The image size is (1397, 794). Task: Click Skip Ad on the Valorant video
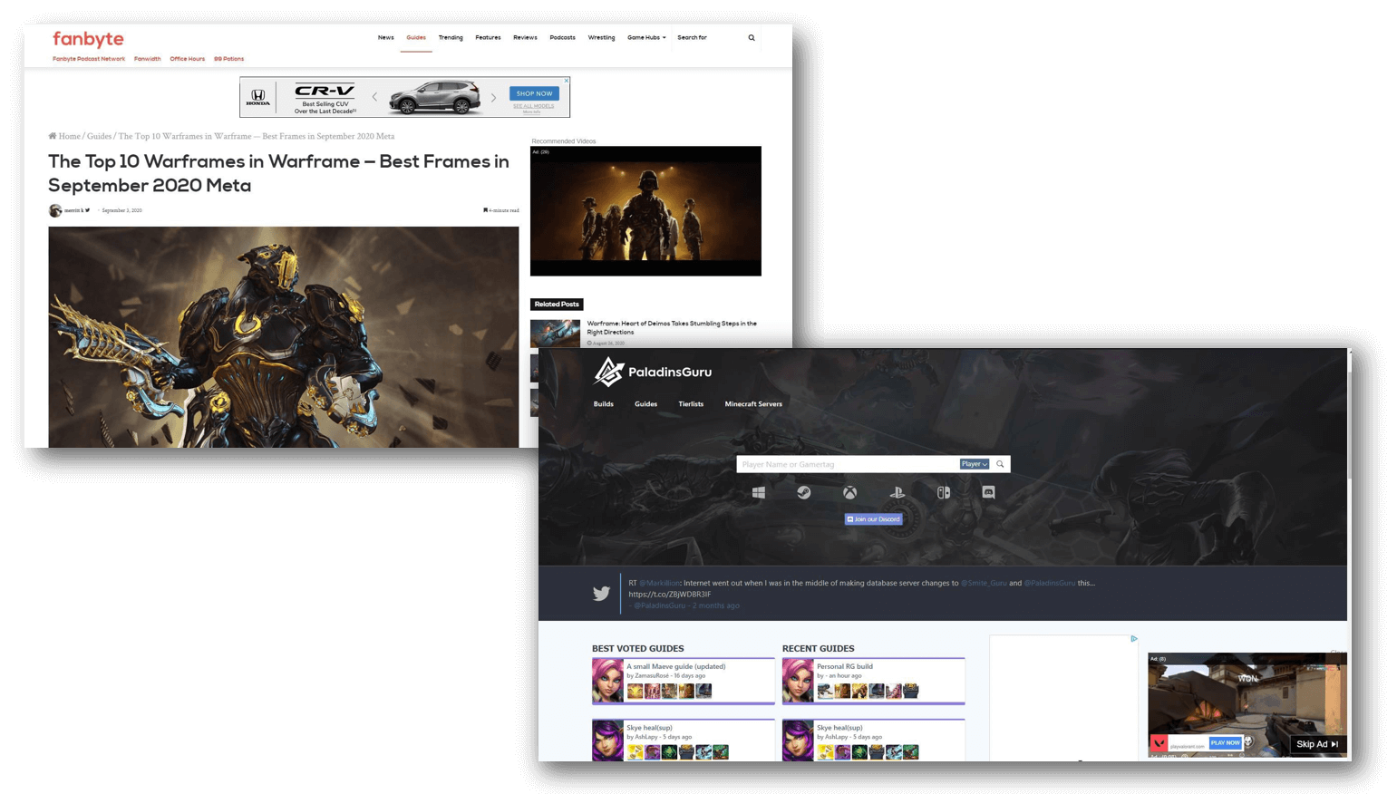pyautogui.click(x=1317, y=744)
